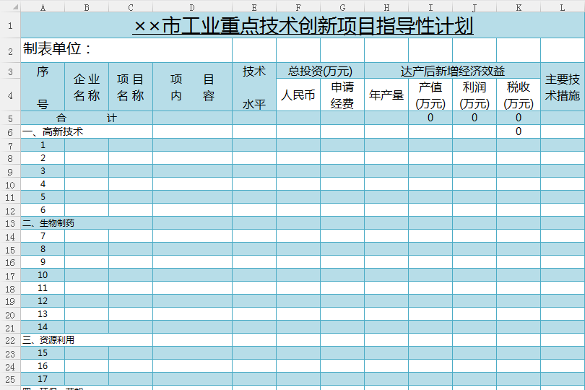Viewport: 585px width, 390px height.
Task: Select column D header
Action: tap(192, 7)
